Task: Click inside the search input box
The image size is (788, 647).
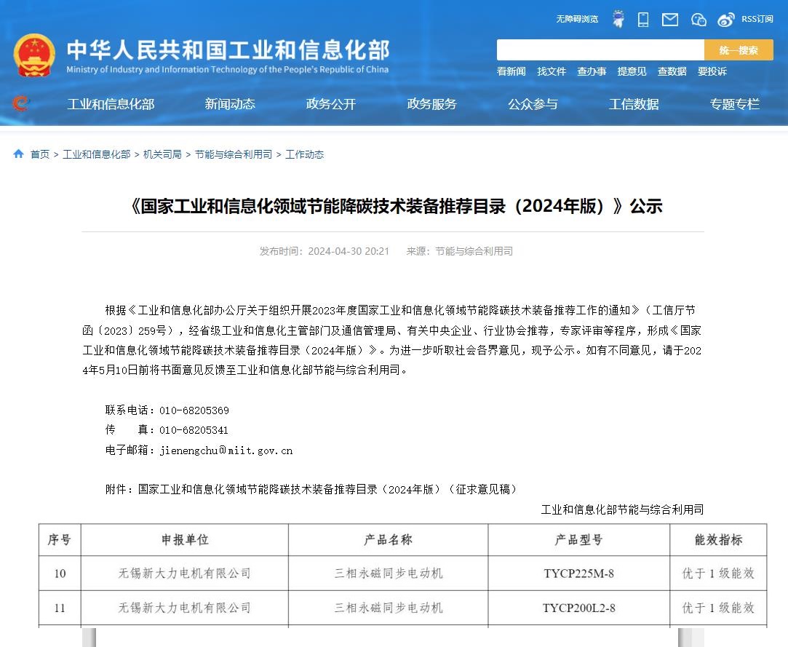Action: pyautogui.click(x=600, y=49)
